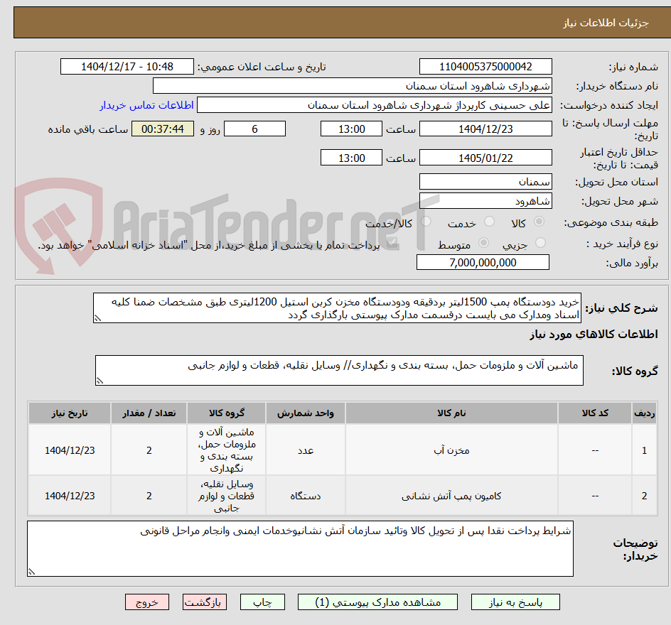The height and width of the screenshot is (625, 671).
Task: Click the response deadline date 1404/12/23 field
Action: pyautogui.click(x=485, y=129)
